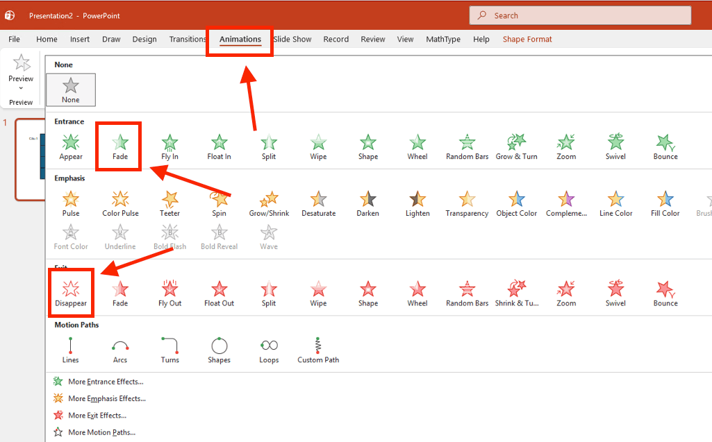Screen dimensions: 712x442
Task: Select the Appear entrance animation
Action: [x=71, y=147]
